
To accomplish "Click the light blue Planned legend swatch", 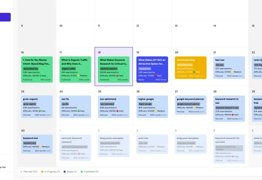I will tap(21, 172).
